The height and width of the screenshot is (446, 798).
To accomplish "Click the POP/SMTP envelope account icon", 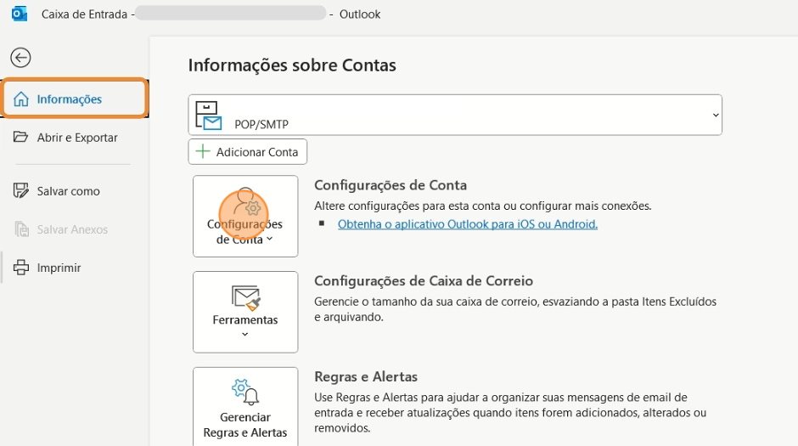I will pos(209,116).
